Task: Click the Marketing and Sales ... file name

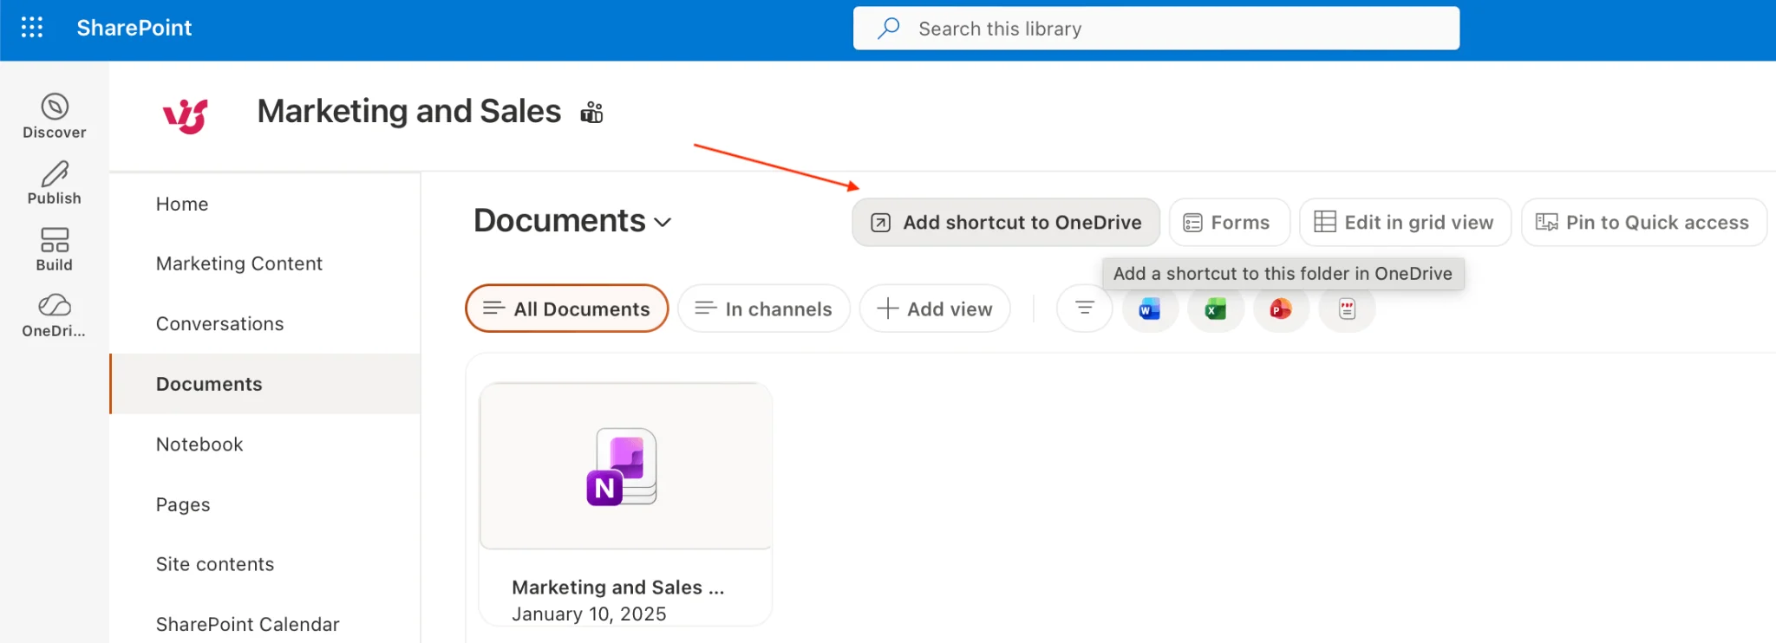Action: [617, 587]
